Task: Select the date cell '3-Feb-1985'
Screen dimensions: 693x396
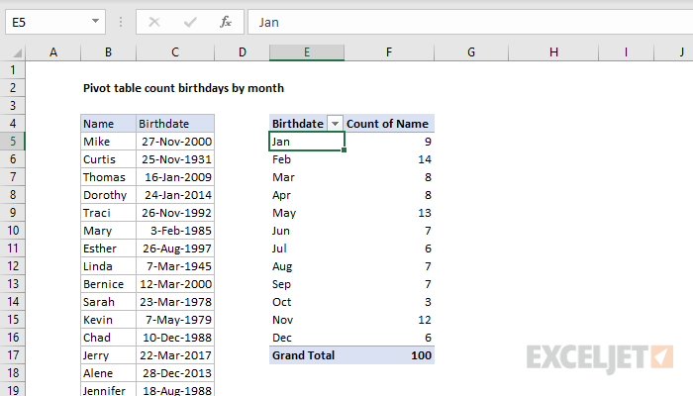Action: [175, 231]
